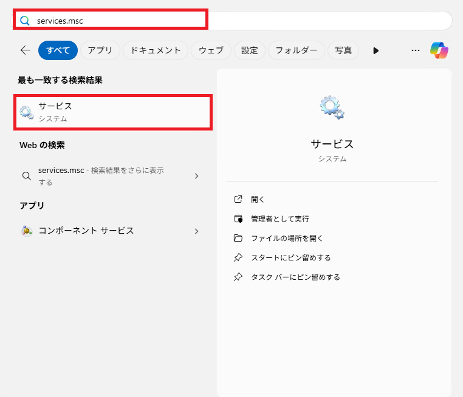Show more filter tabs with the arrow
463x397 pixels.
(376, 50)
